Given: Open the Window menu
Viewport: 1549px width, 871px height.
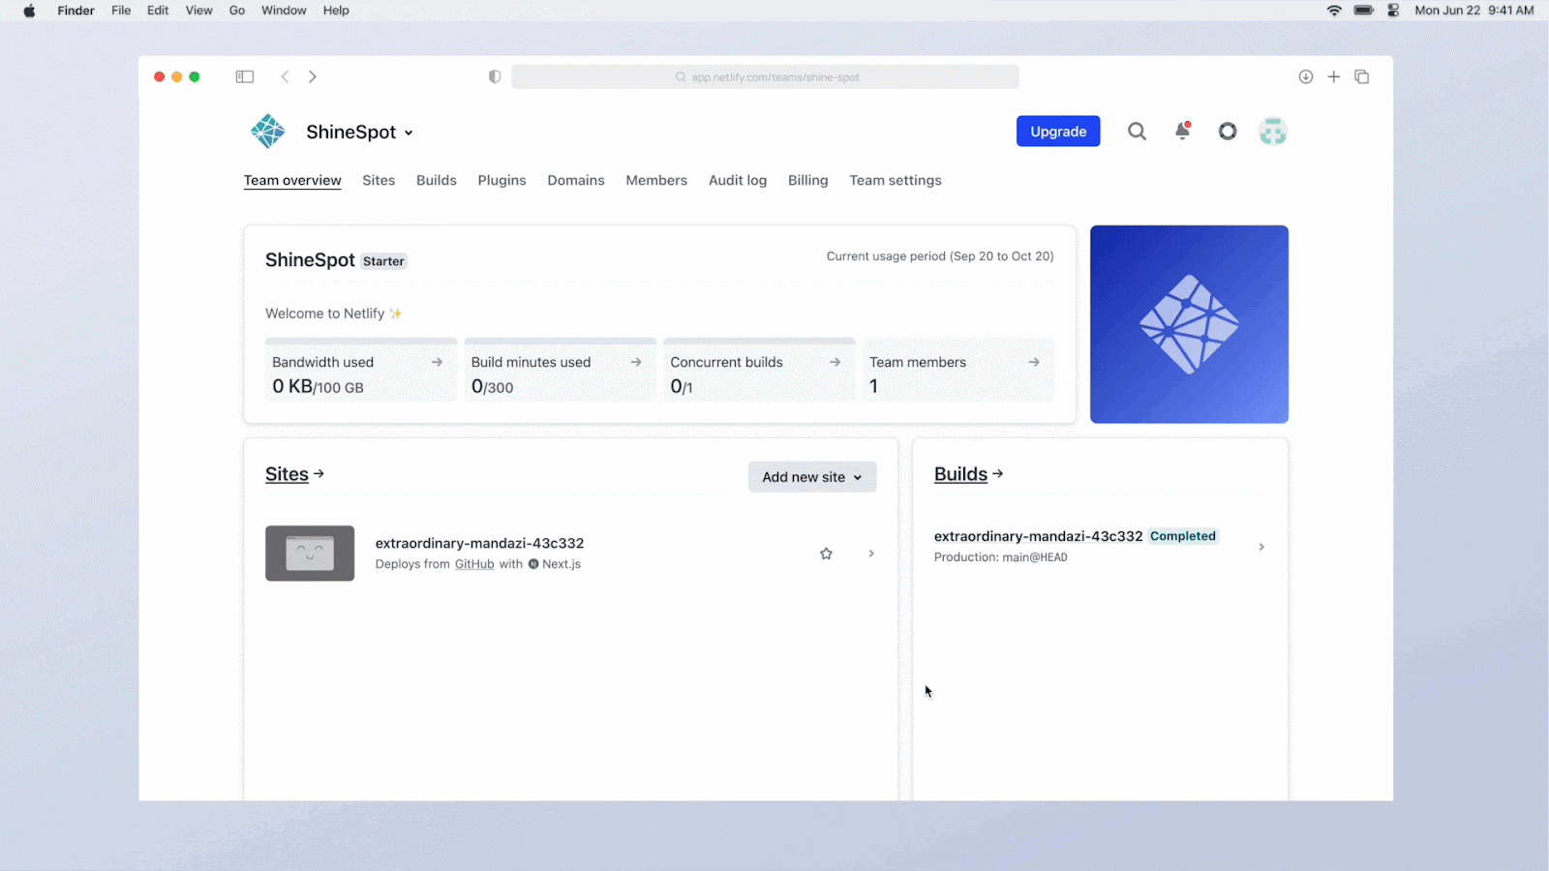Looking at the screenshot, I should tap(284, 11).
